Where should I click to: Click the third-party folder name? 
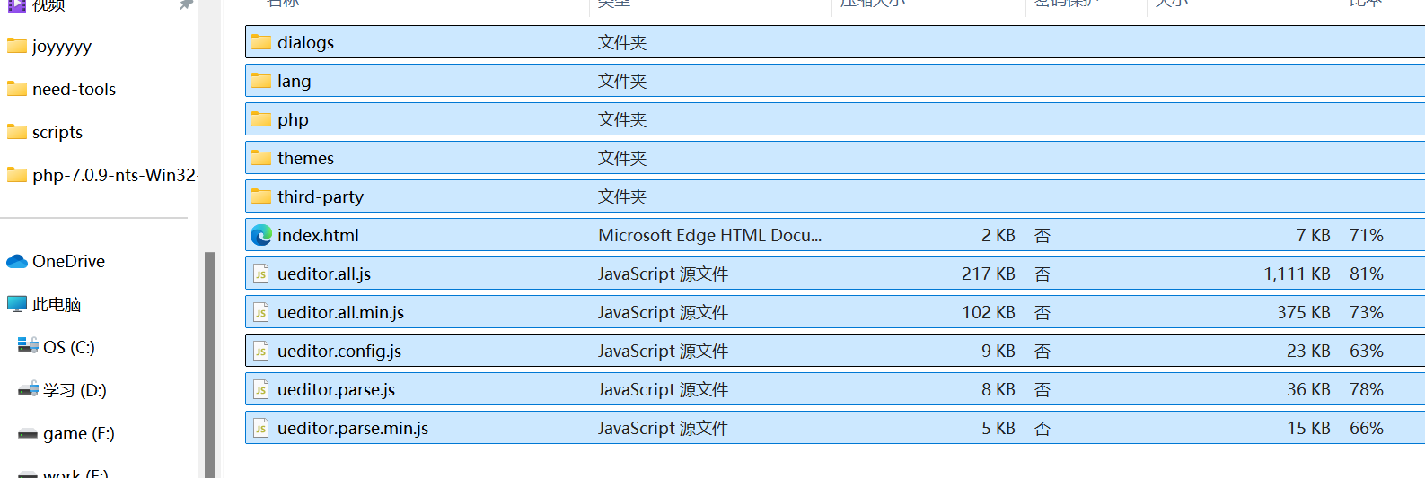(x=321, y=196)
